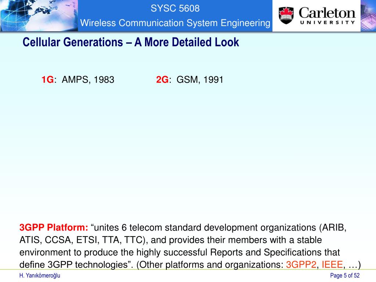Click the Page 5 of 52 indicator

[345, 275]
